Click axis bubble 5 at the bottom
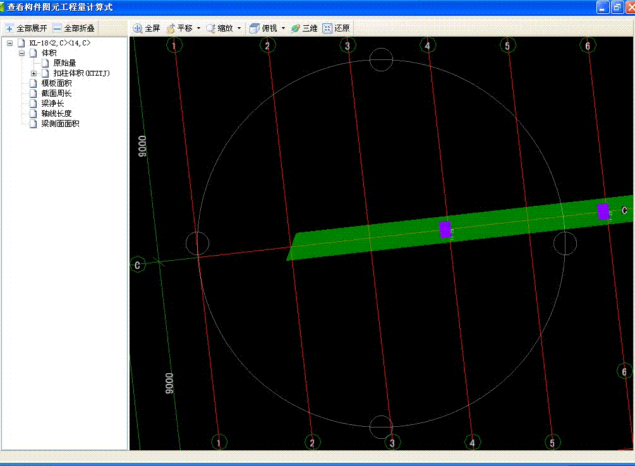Viewport: 635px width, 466px height. pyautogui.click(x=552, y=443)
